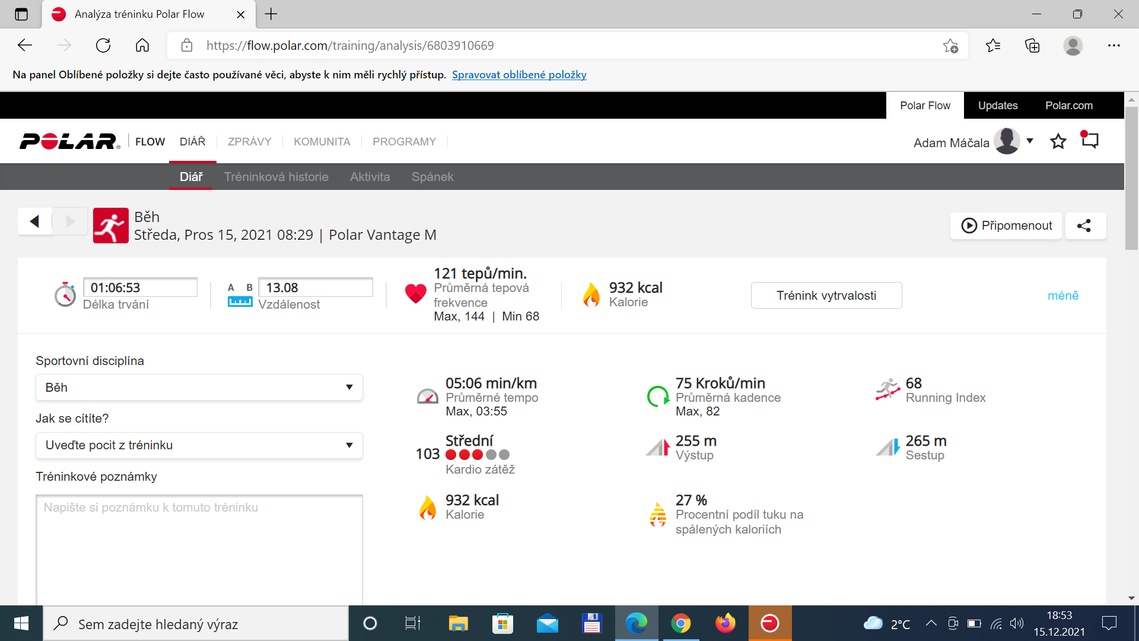The width and height of the screenshot is (1139, 641).
Task: Open File Explorer from the taskbar
Action: coord(458,624)
